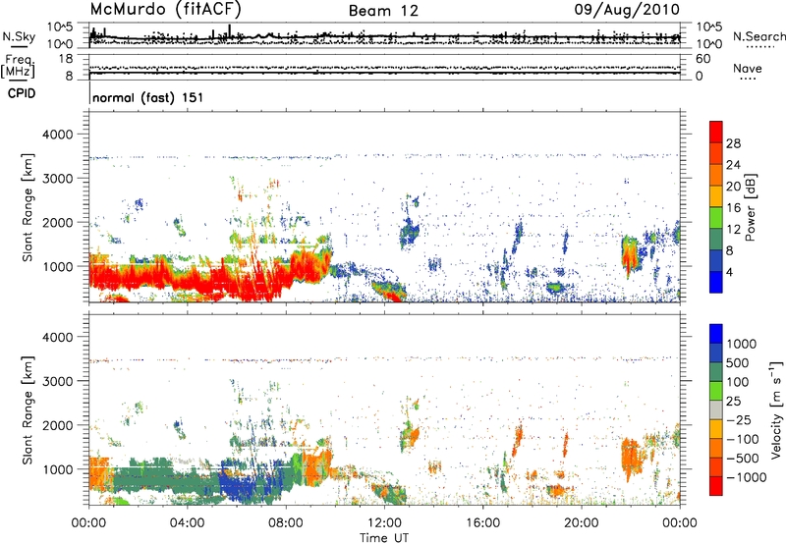Click the '60' Nave axis value
Image resolution: width=786 pixels, height=544 pixels.
point(702,59)
